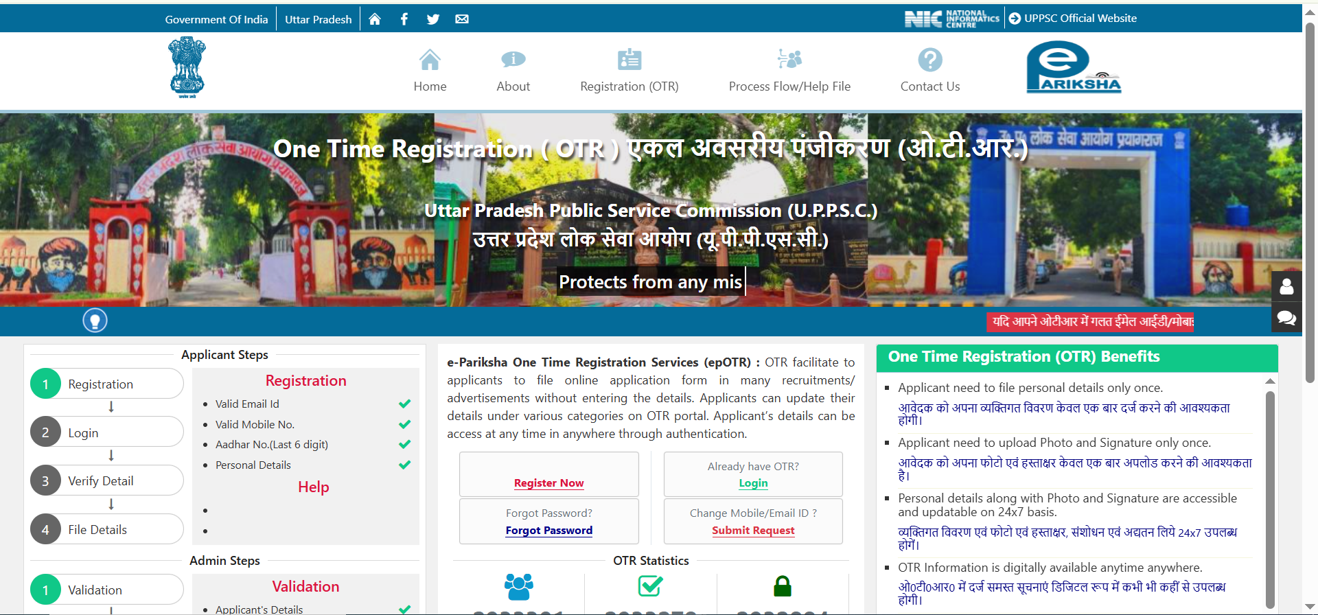Select applicant step 2 Login
1318x615 pixels.
107,432
